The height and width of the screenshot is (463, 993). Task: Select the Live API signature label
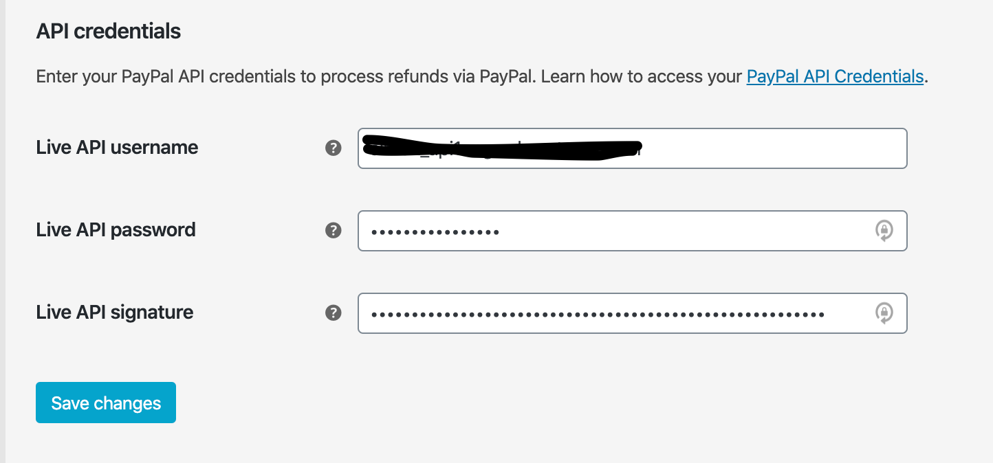(114, 313)
